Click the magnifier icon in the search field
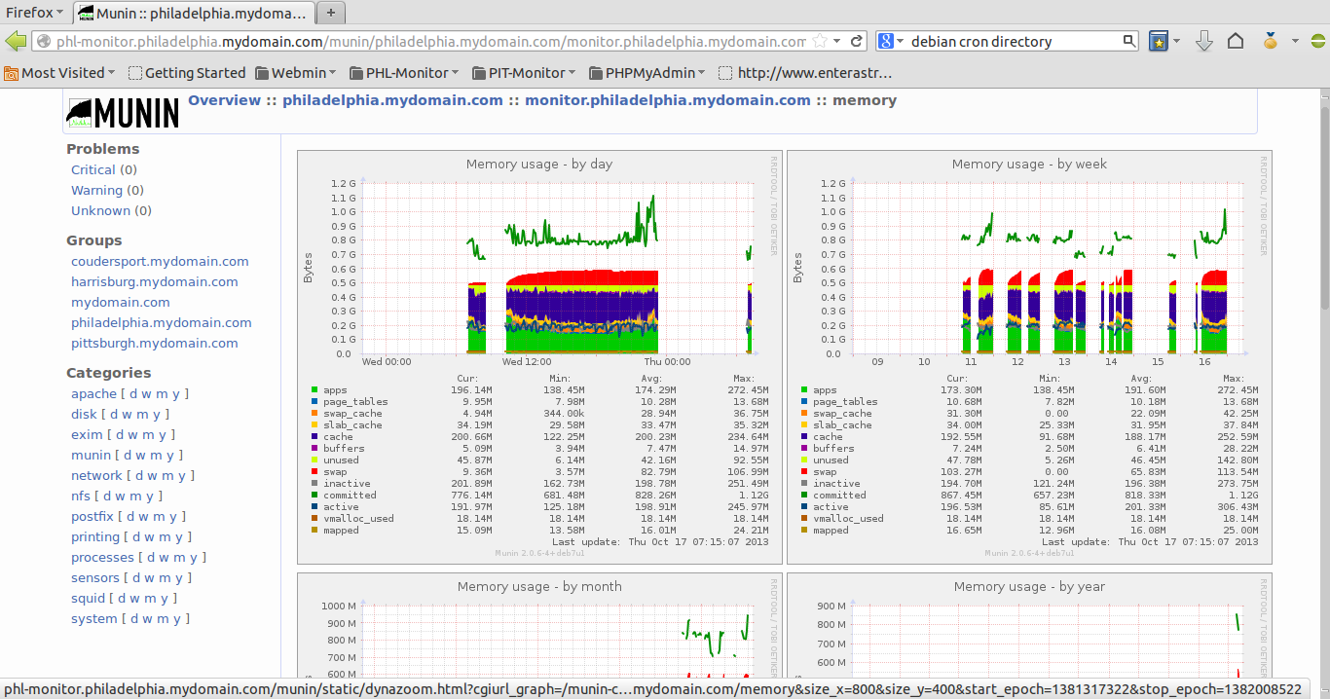 (1128, 42)
